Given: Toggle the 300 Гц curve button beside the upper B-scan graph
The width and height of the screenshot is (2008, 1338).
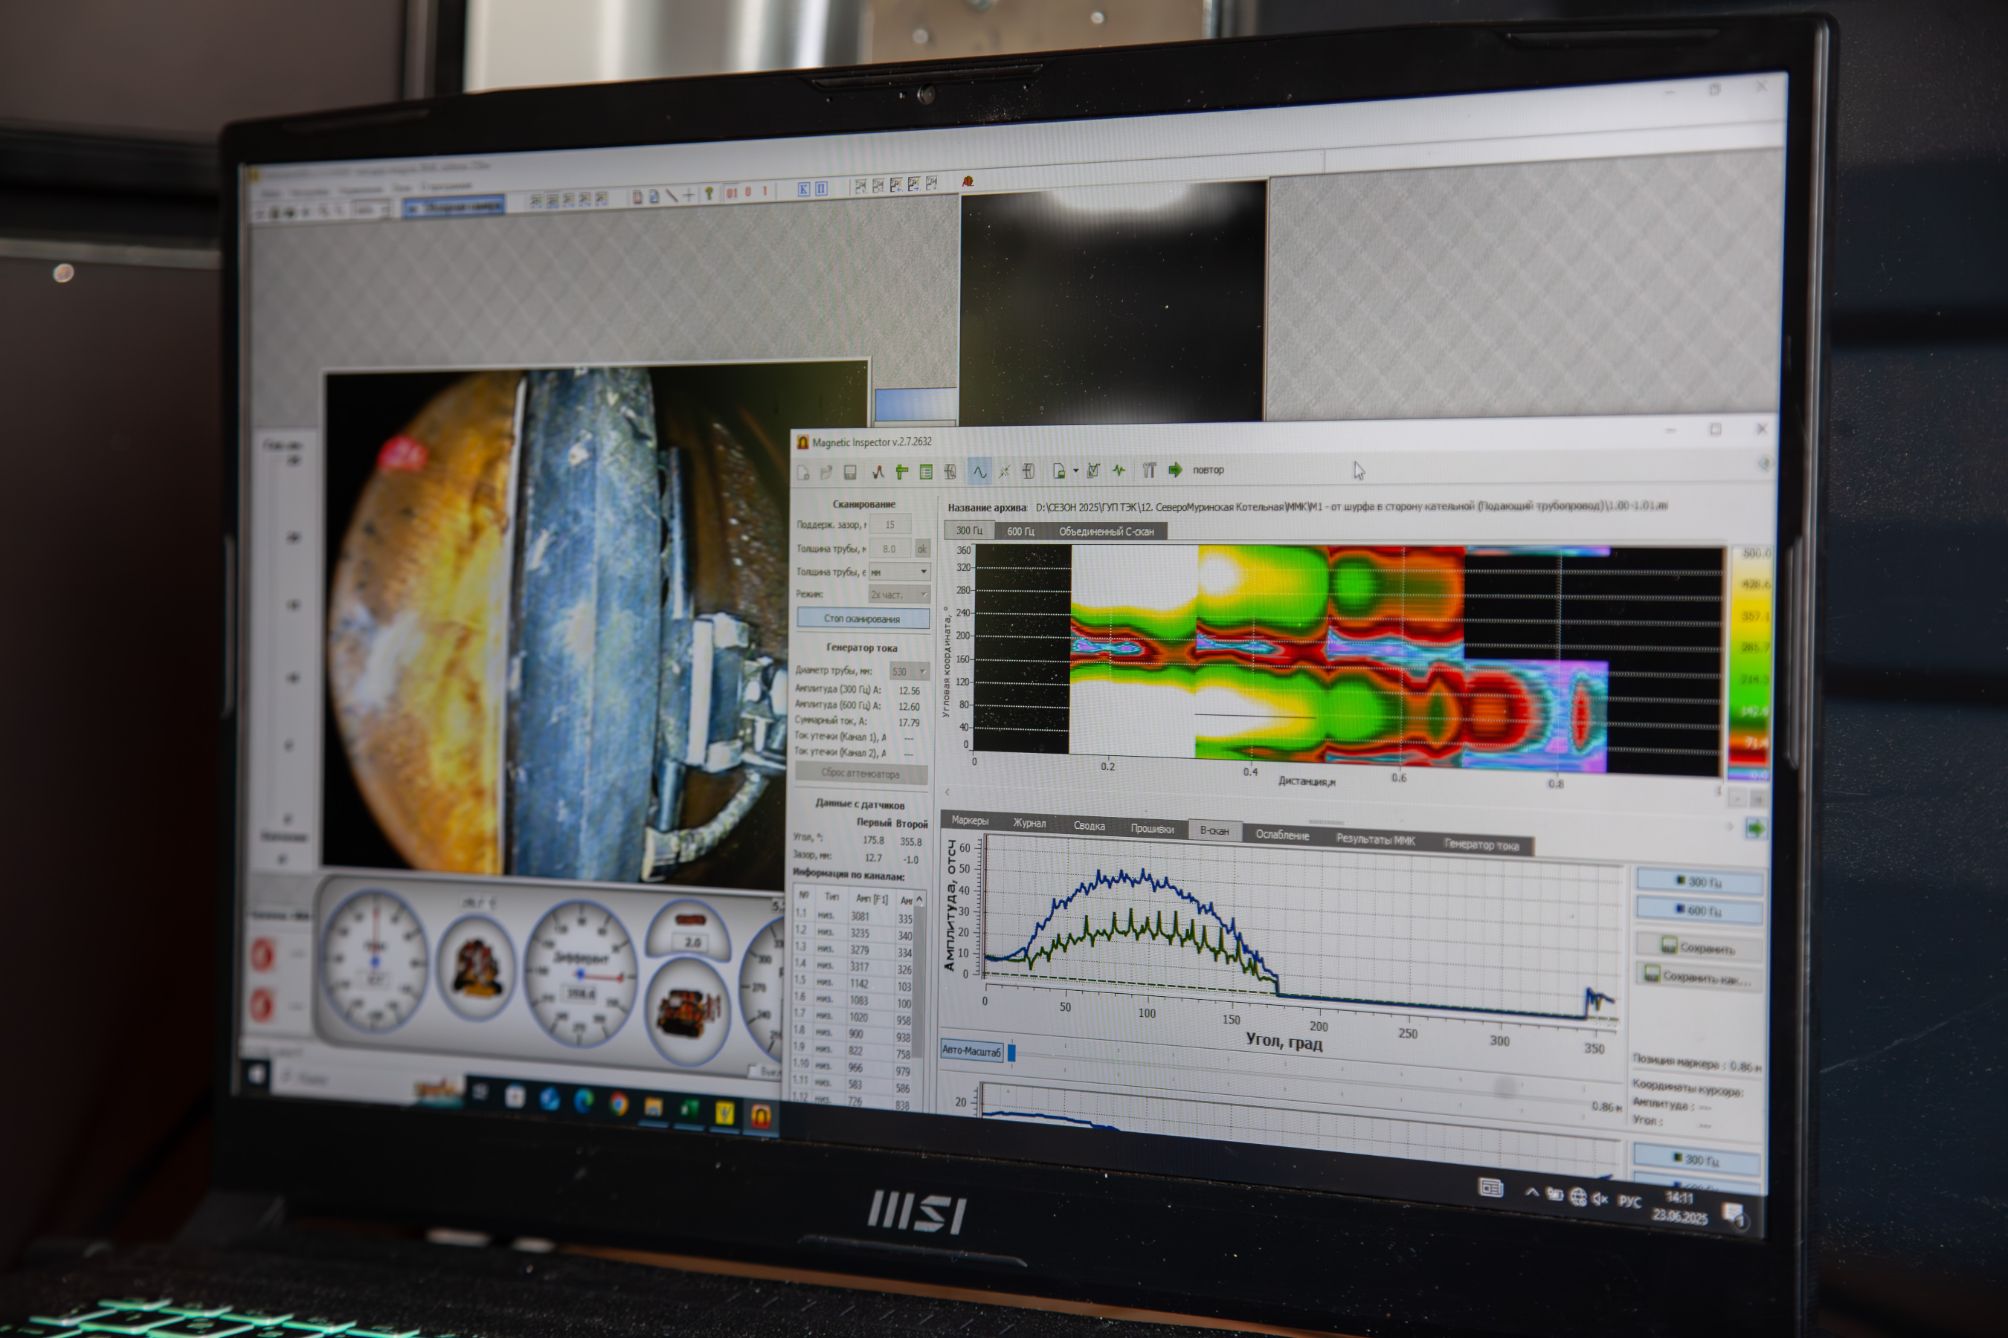Looking at the screenshot, I should 1700,882.
